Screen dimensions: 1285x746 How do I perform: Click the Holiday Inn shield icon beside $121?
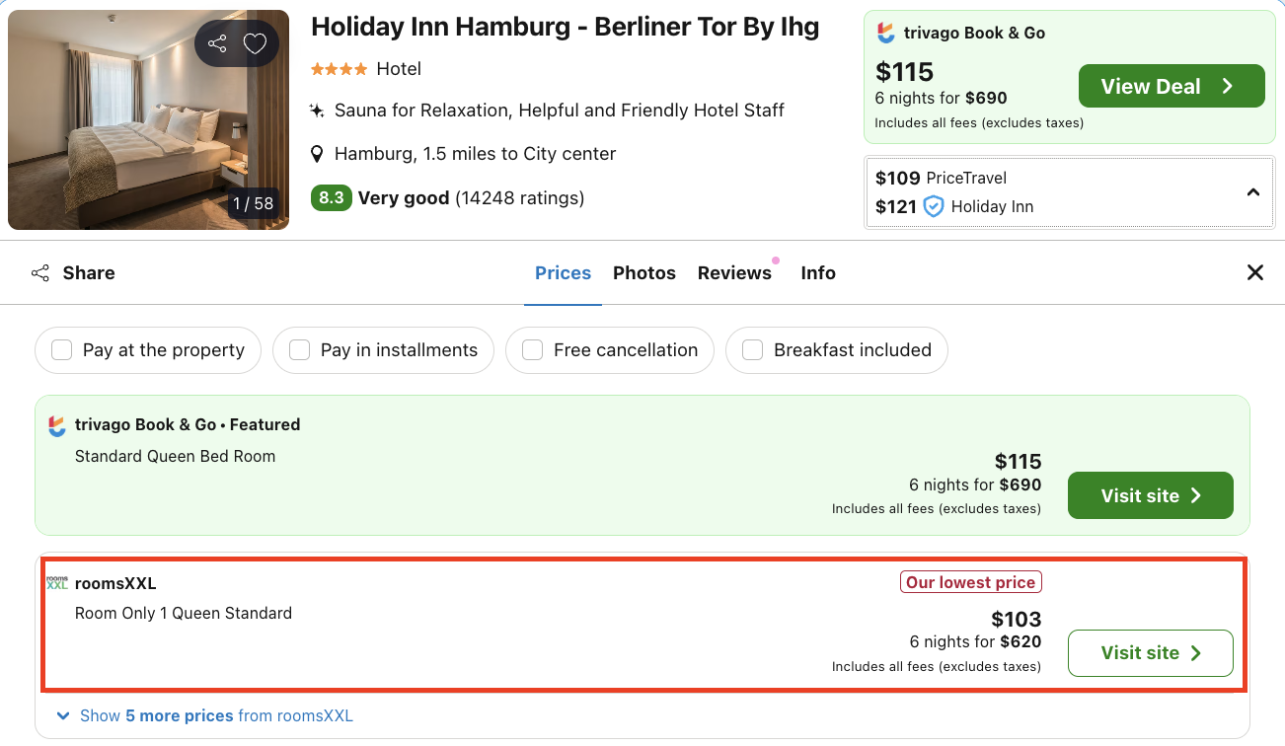[934, 206]
